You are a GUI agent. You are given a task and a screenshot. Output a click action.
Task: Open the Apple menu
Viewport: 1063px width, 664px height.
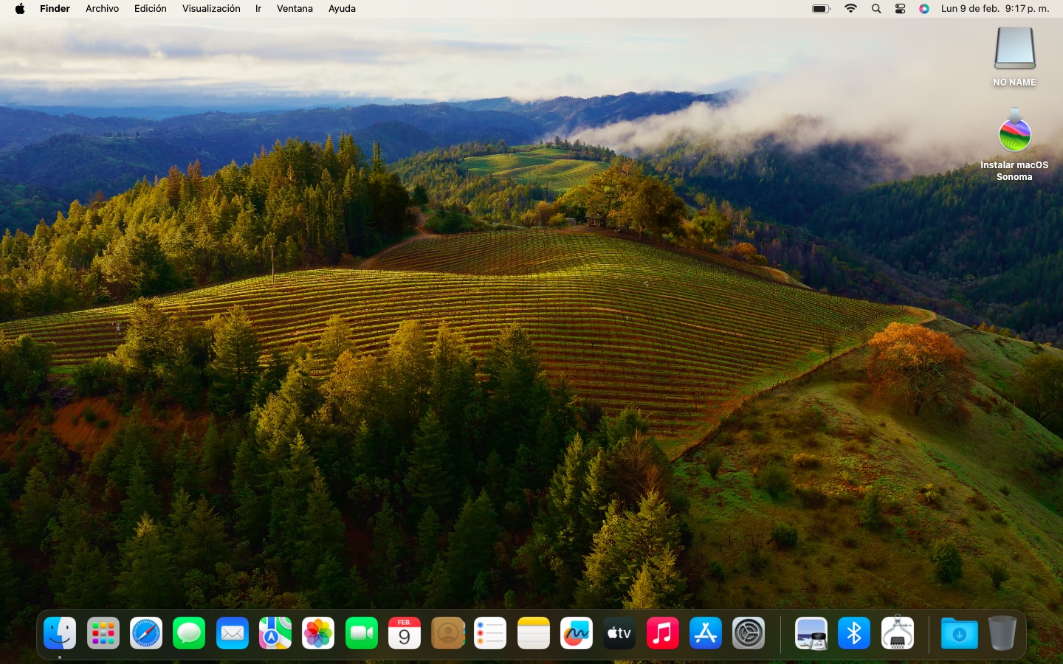20,9
